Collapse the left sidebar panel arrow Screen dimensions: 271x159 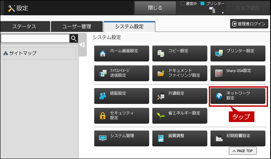82,45
